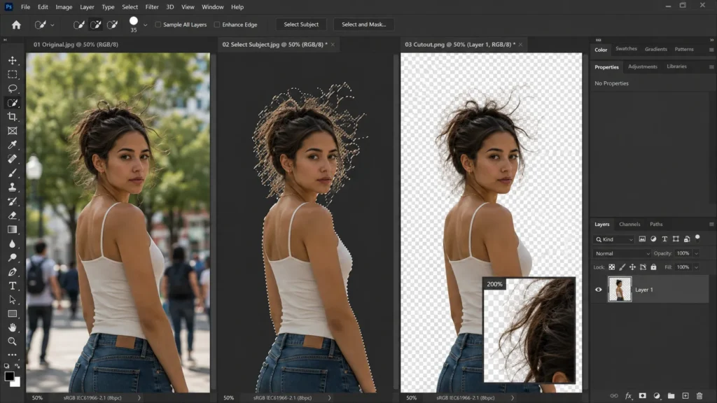Click Add layer mask icon
717x403 pixels.
pos(643,396)
